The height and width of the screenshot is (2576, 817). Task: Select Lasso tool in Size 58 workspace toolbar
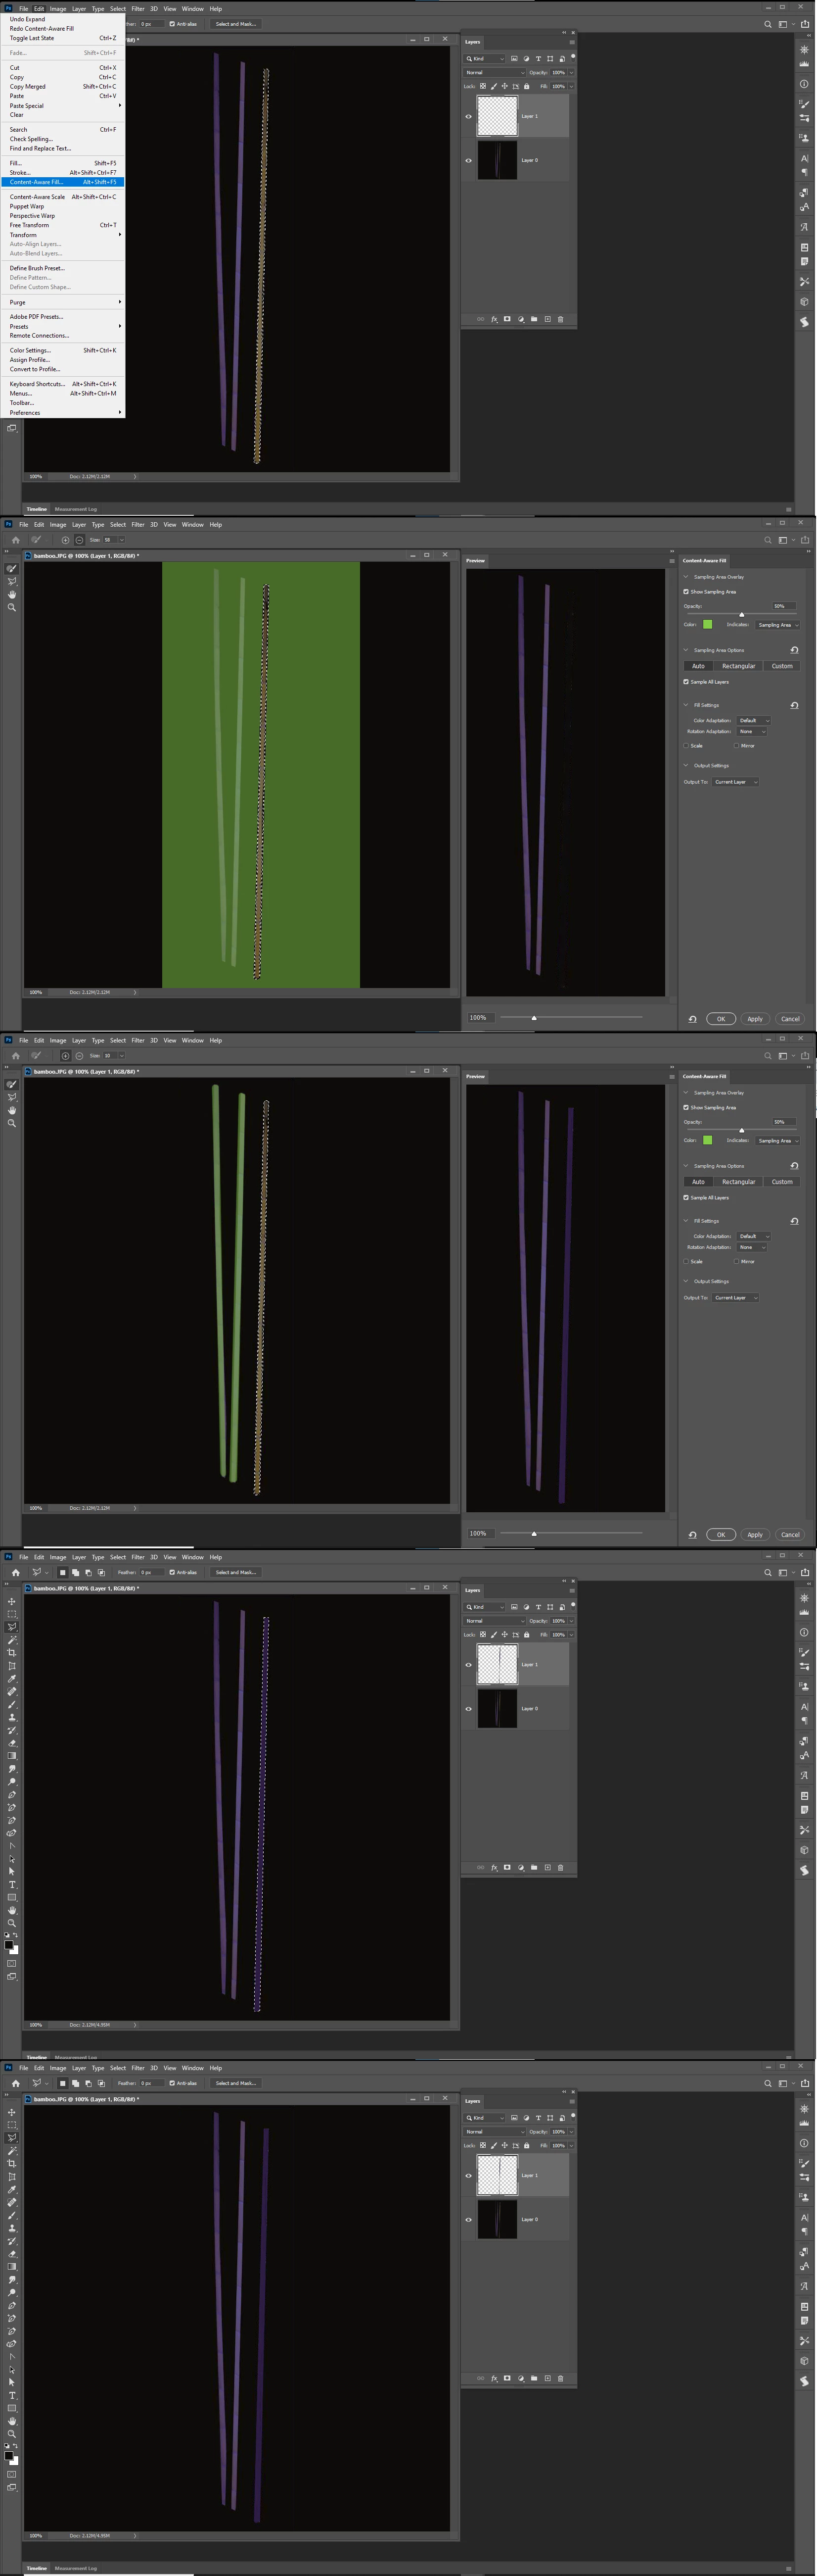point(12,581)
